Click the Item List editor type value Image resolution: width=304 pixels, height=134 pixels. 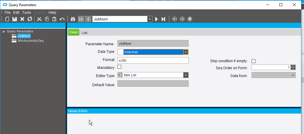130,75
